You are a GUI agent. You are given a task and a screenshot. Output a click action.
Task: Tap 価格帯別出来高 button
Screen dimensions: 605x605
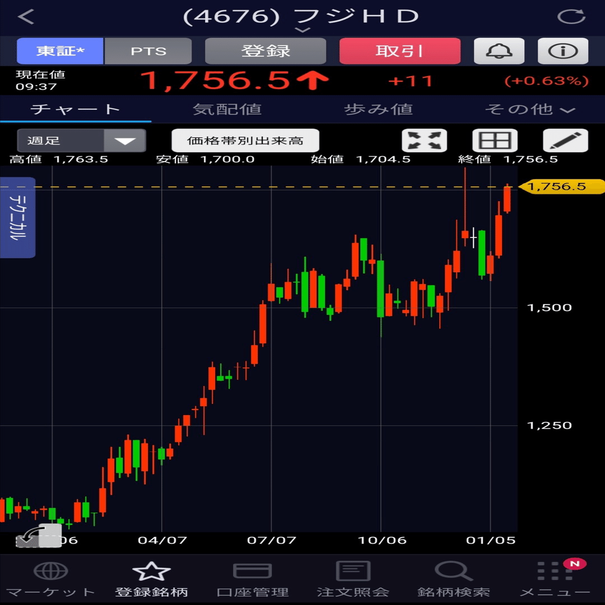click(x=245, y=141)
